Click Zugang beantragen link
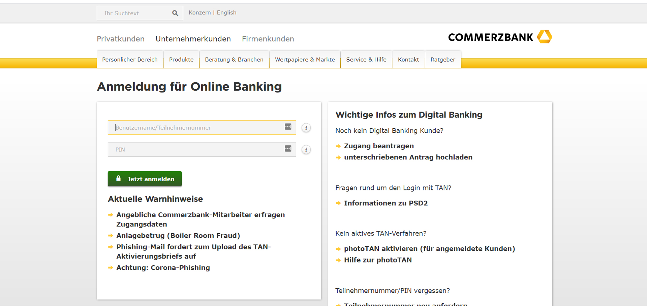Viewport: 647px width, 306px height. (379, 146)
